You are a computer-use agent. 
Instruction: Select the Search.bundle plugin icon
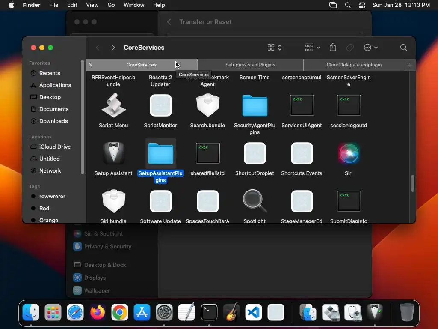[207, 105]
